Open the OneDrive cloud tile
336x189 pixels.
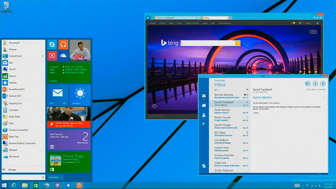(x=63, y=56)
